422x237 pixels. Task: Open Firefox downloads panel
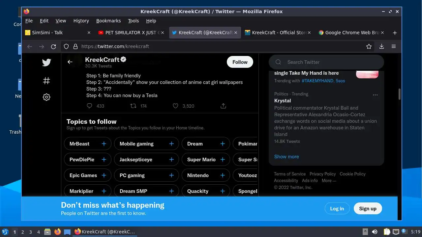(381, 46)
